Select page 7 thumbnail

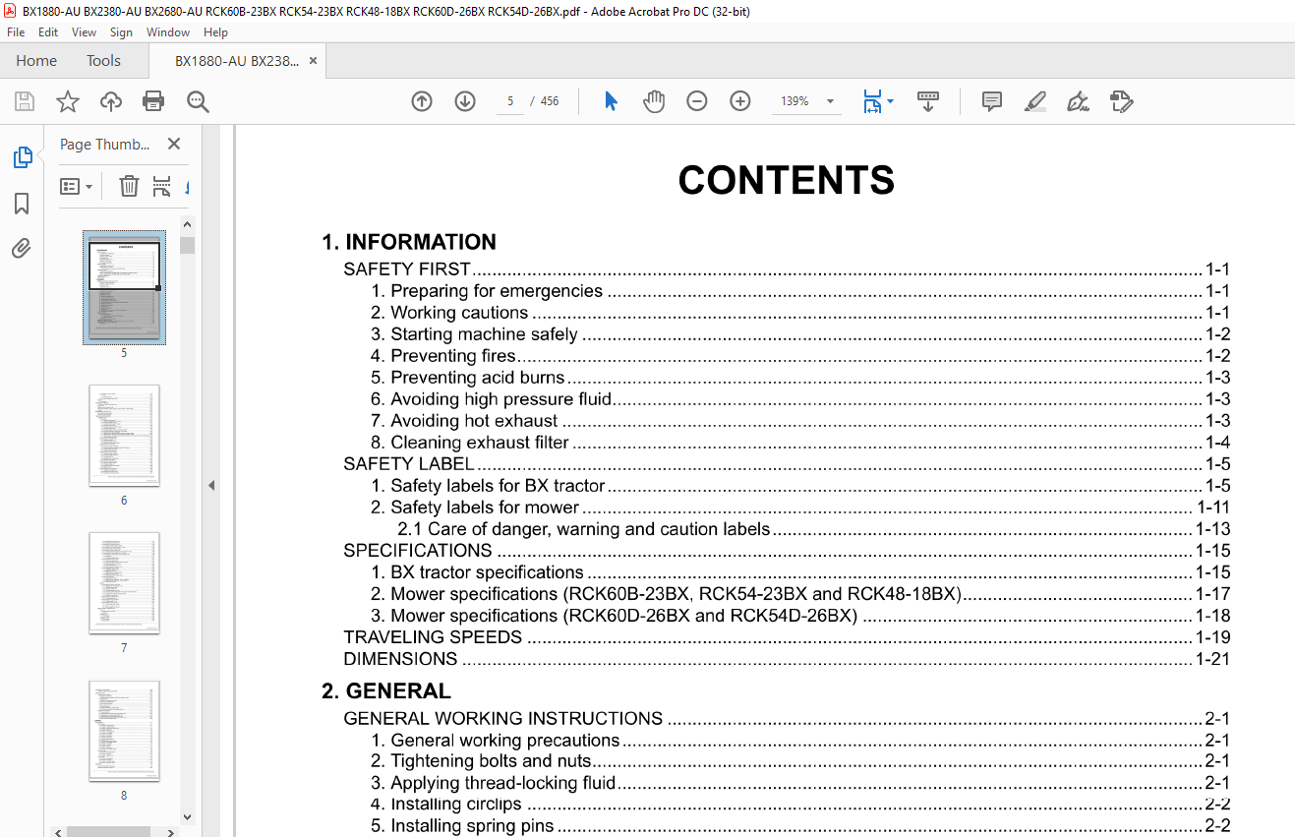point(124,583)
